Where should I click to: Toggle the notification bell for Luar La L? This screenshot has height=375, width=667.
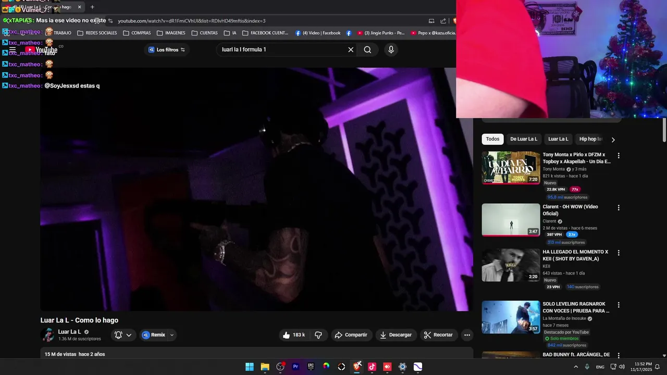point(118,335)
